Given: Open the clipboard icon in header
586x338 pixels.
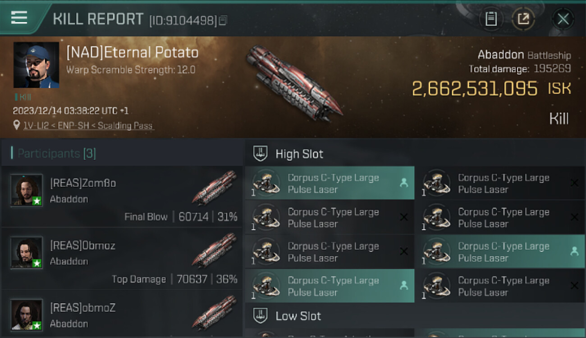Looking at the screenshot, I should [491, 19].
